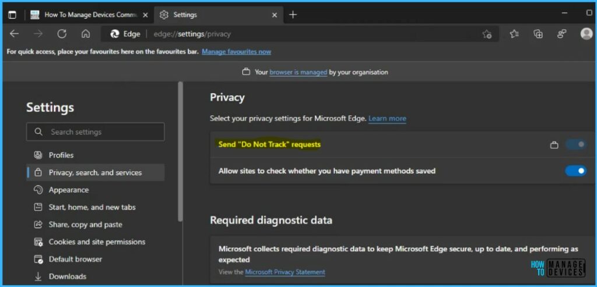Toggle Allow sites to check payment methods

click(x=576, y=171)
